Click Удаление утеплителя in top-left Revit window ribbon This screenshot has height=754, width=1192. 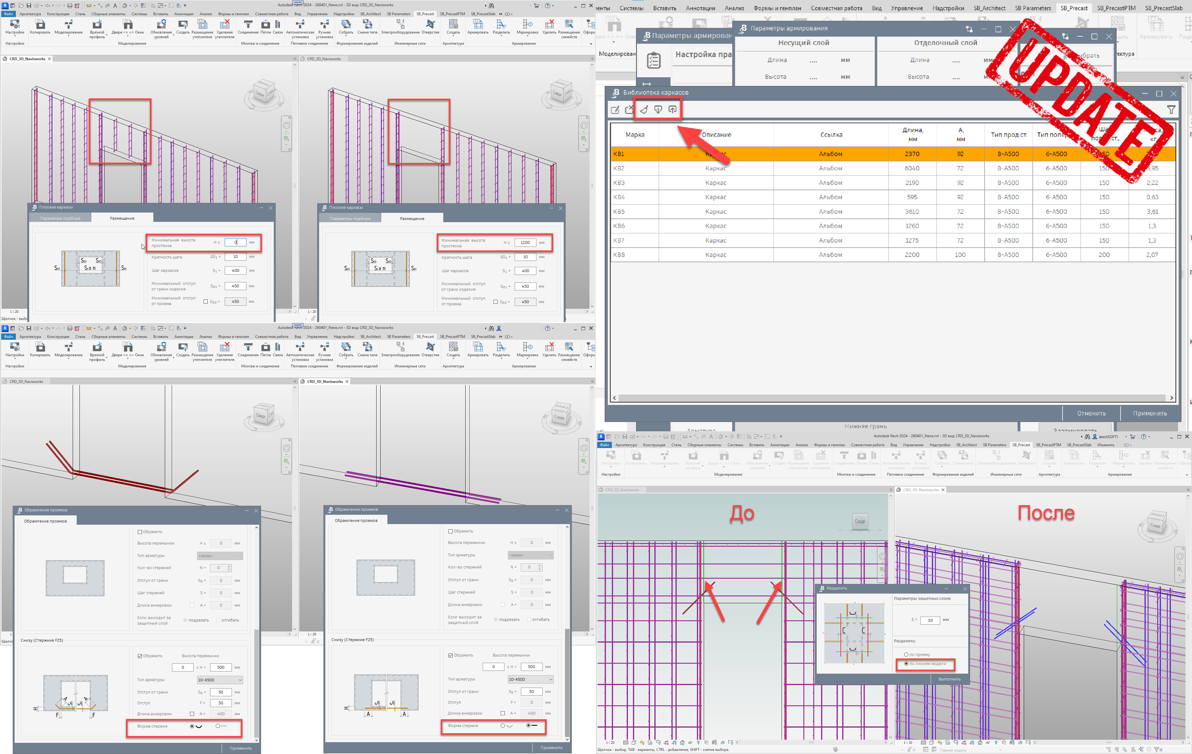(225, 29)
